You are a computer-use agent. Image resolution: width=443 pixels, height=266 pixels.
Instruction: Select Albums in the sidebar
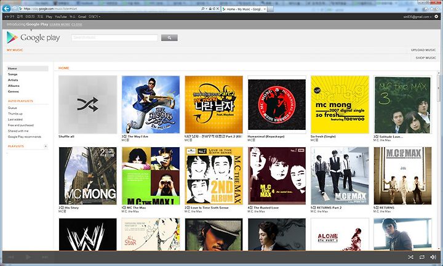[14, 86]
